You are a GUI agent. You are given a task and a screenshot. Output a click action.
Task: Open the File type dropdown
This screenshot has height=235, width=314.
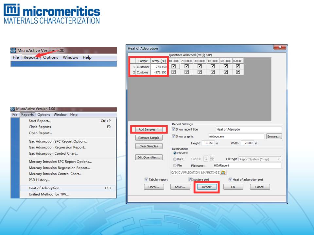260,159
